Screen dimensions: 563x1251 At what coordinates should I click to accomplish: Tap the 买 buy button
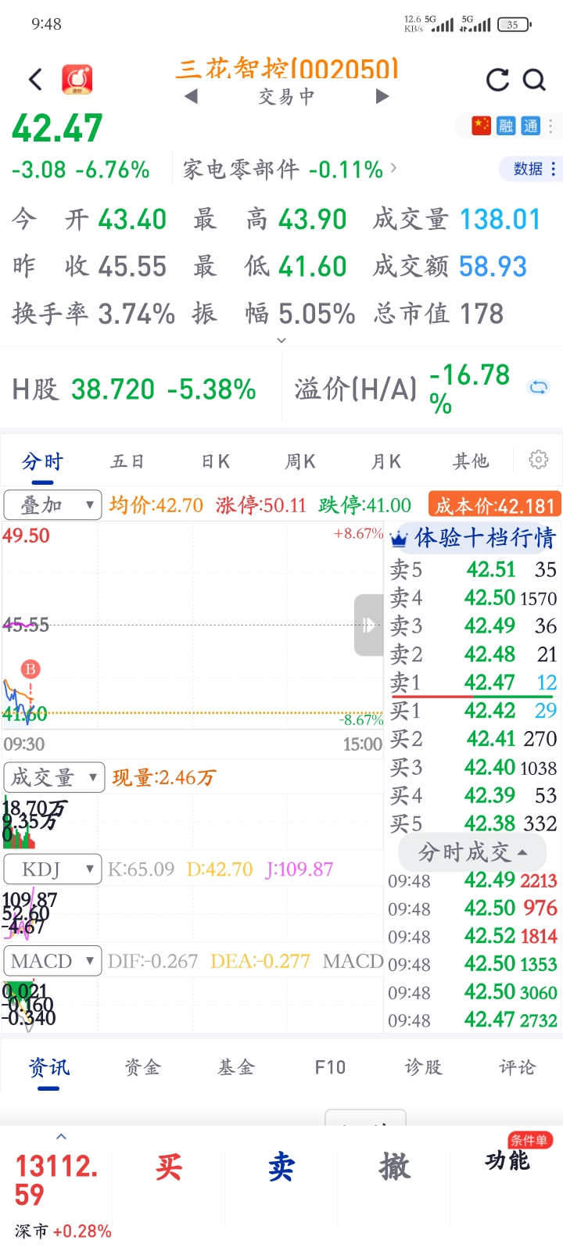[169, 1167]
